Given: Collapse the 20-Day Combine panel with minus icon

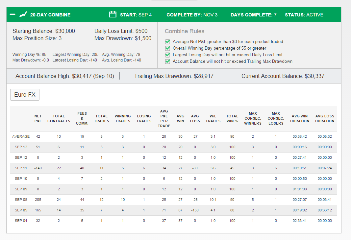Looking at the screenshot, I should (x=13, y=14).
